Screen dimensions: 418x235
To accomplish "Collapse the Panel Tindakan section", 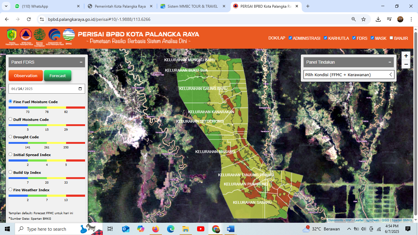I will (x=390, y=62).
